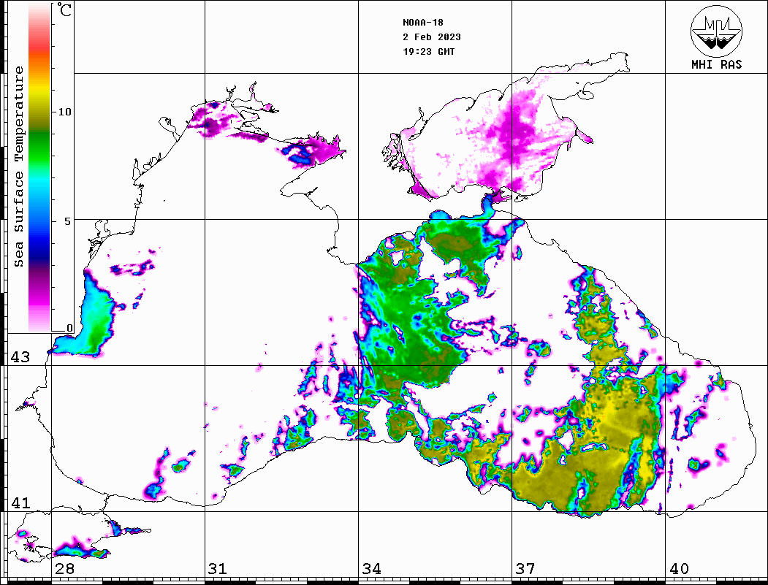The height and width of the screenshot is (585, 768).
Task: Click the latitude label '43'
Action: (20, 357)
